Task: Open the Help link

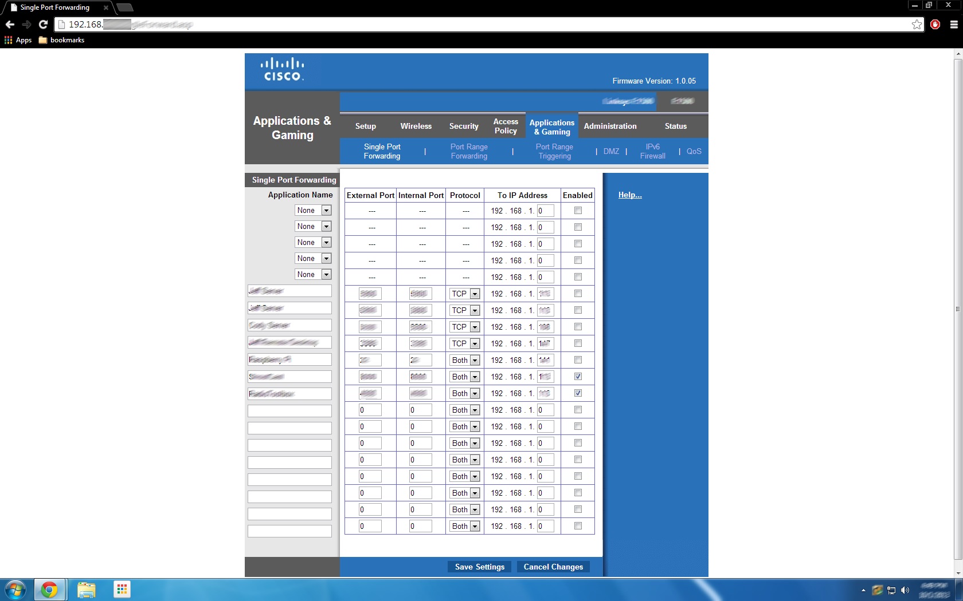Action: point(629,195)
